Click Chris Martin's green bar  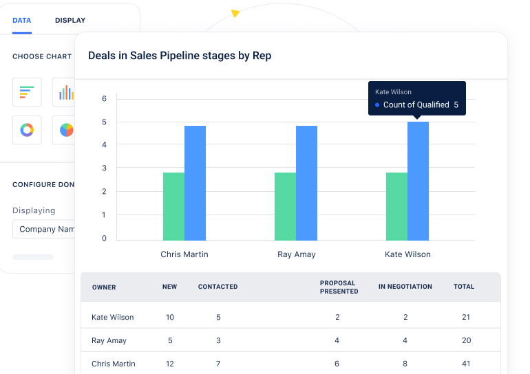pos(173,206)
